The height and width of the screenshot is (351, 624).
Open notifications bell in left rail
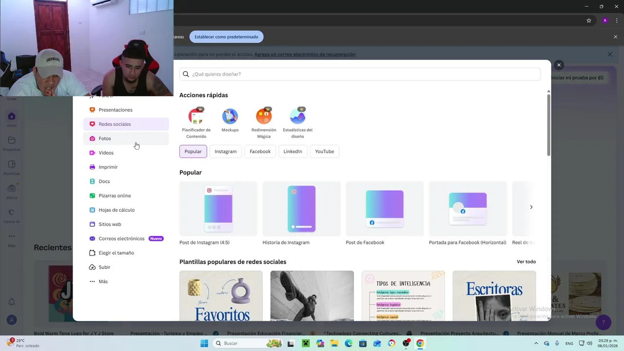coord(12,302)
